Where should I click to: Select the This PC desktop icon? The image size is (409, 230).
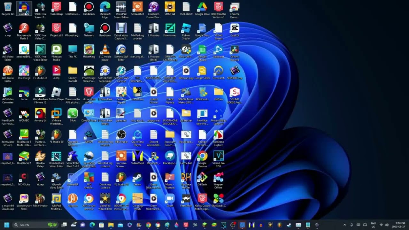73,51
